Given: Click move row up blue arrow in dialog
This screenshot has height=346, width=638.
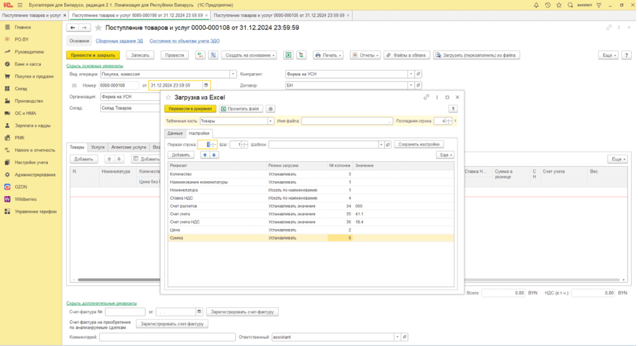Looking at the screenshot, I should [204, 154].
